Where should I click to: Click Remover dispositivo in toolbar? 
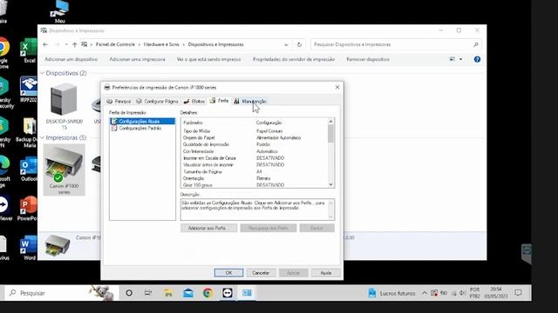368,59
